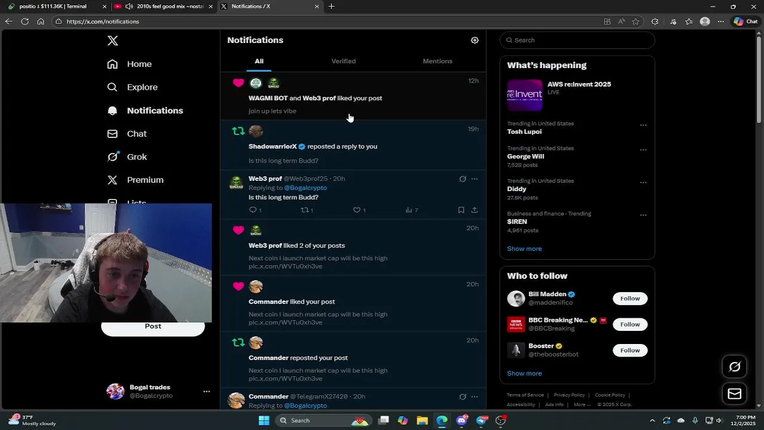Select the All notifications tab

(x=259, y=61)
